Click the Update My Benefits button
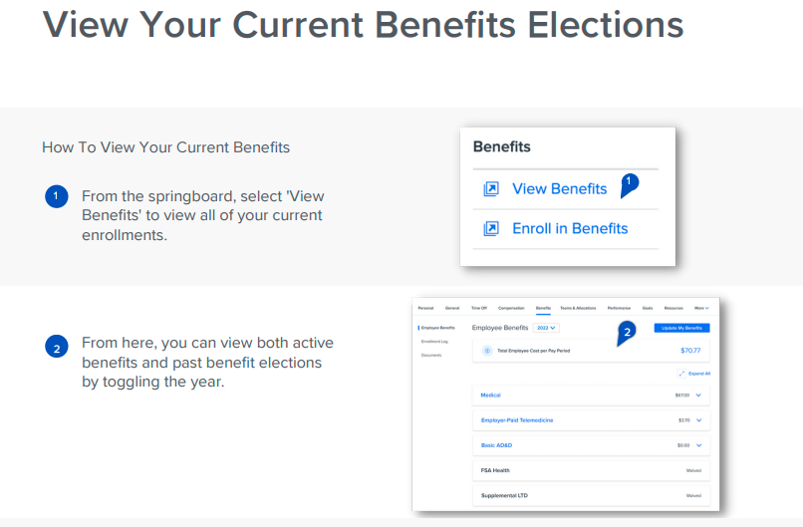 point(681,328)
